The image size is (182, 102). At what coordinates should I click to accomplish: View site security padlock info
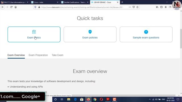click(x=39, y=7)
